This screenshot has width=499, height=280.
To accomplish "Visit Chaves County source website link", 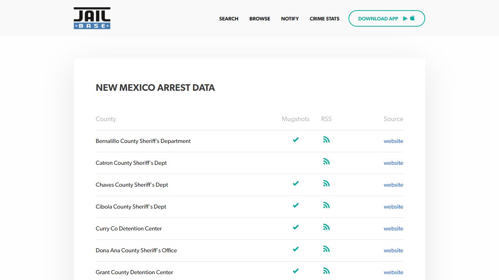I will point(393,185).
